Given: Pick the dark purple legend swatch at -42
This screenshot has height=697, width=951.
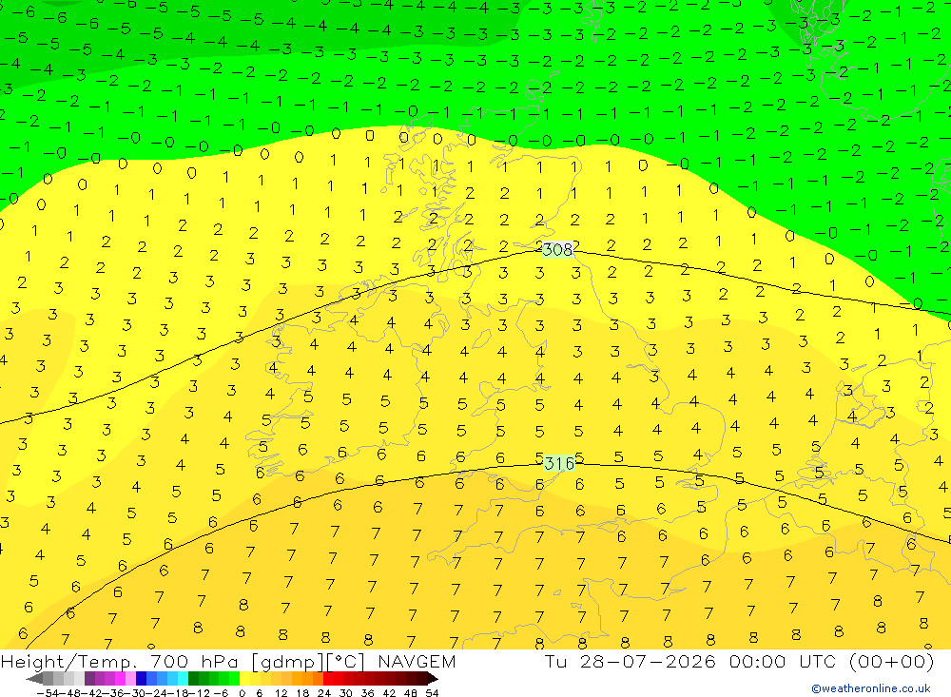Looking at the screenshot, I should [x=89, y=679].
